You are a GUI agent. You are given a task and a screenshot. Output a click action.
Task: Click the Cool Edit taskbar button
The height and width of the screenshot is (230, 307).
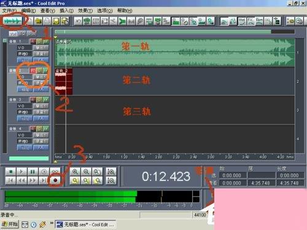click(x=85, y=224)
